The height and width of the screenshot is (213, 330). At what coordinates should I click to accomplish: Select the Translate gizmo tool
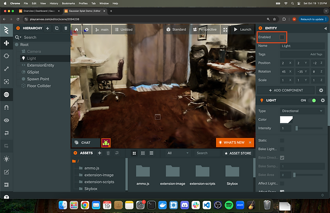[6, 43]
